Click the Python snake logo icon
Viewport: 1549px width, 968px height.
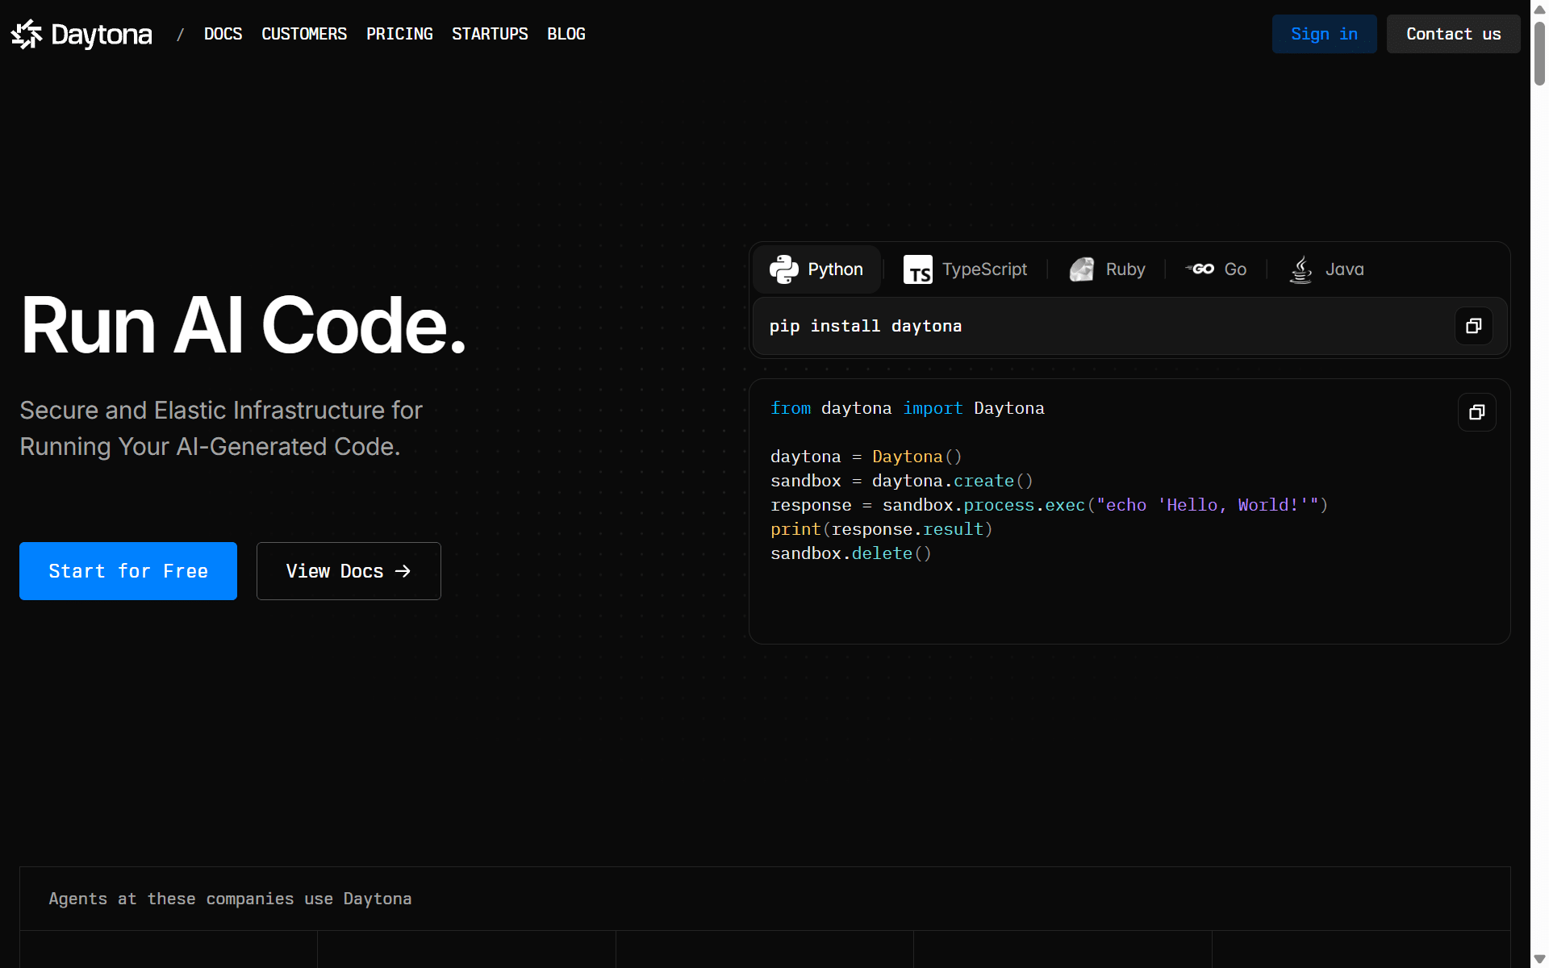tap(783, 269)
